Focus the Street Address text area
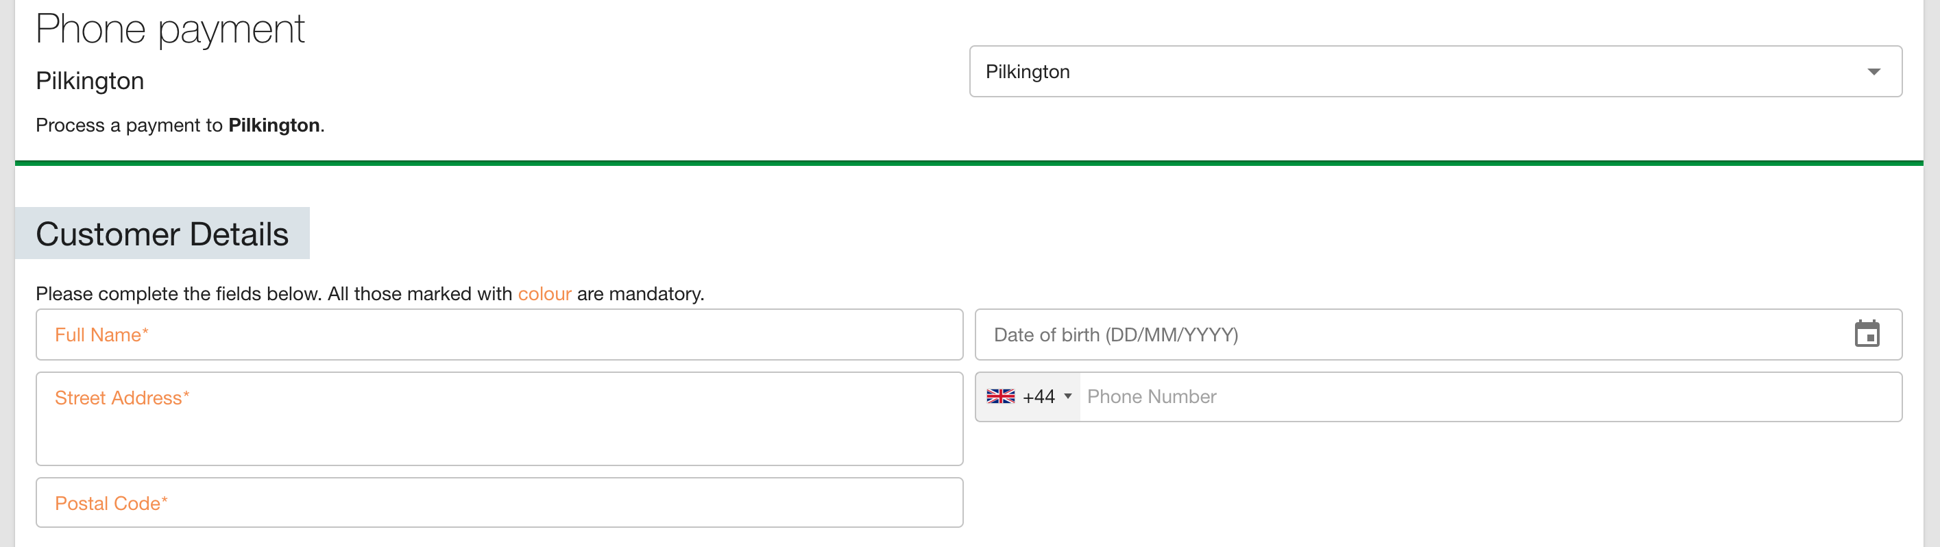This screenshot has width=1940, height=547. 498,418
